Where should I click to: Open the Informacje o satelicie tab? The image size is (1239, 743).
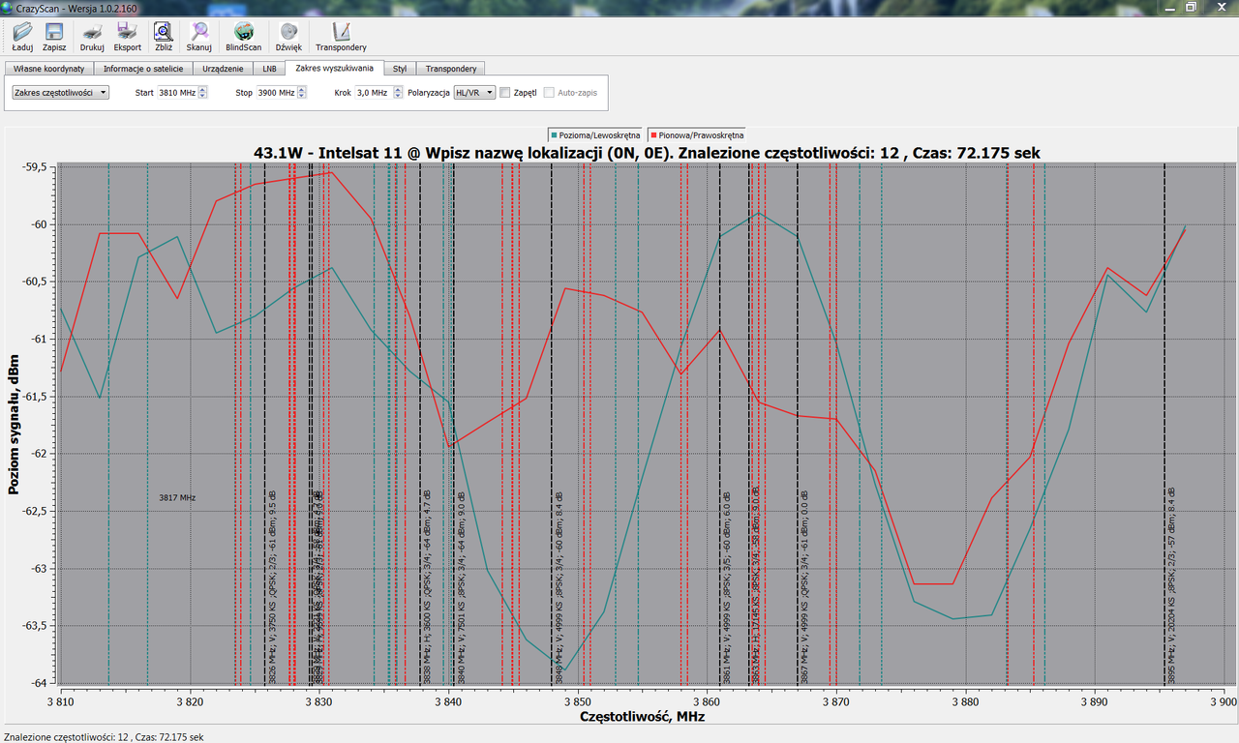[x=143, y=69]
